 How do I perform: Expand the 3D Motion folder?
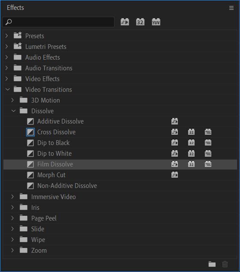point(12,100)
